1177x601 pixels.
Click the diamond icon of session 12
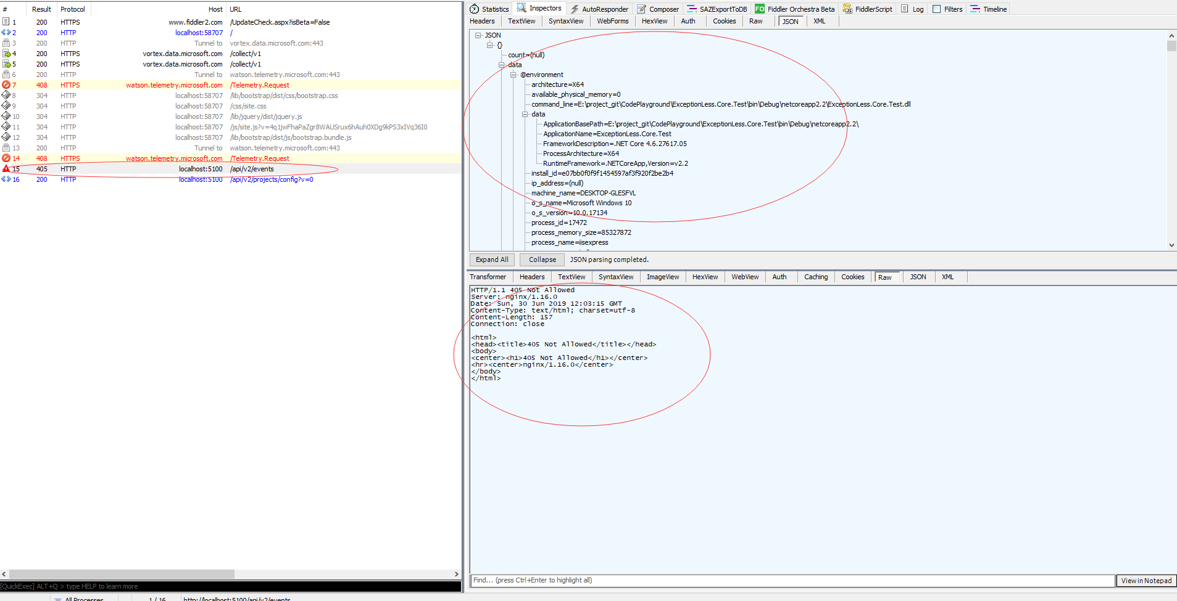click(x=6, y=137)
